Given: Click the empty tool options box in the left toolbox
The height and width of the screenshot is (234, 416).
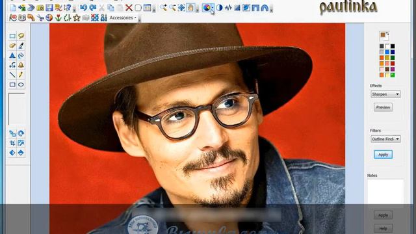Looking at the screenshot, I should [x=16, y=109].
